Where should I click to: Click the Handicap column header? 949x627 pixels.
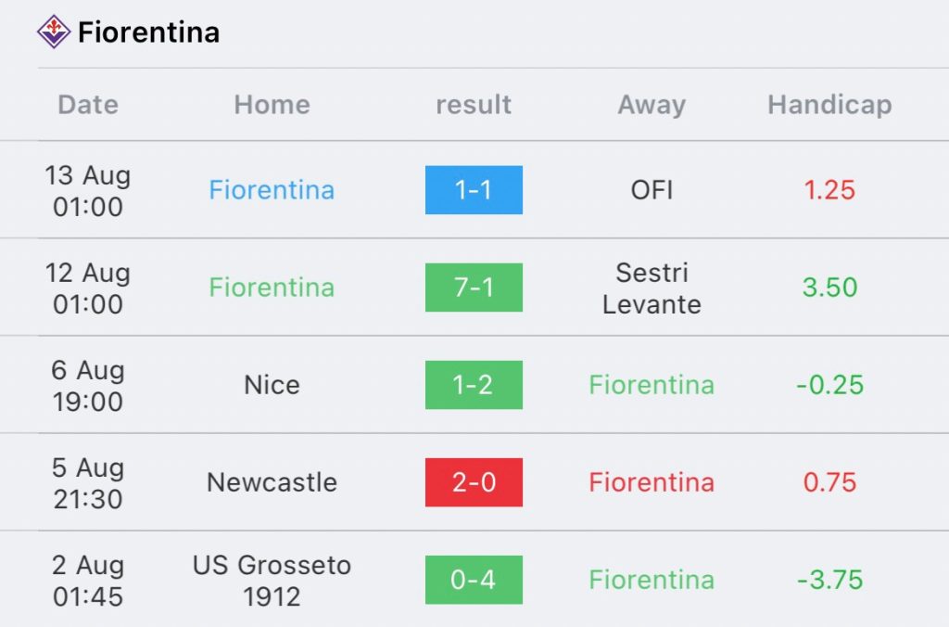click(829, 105)
